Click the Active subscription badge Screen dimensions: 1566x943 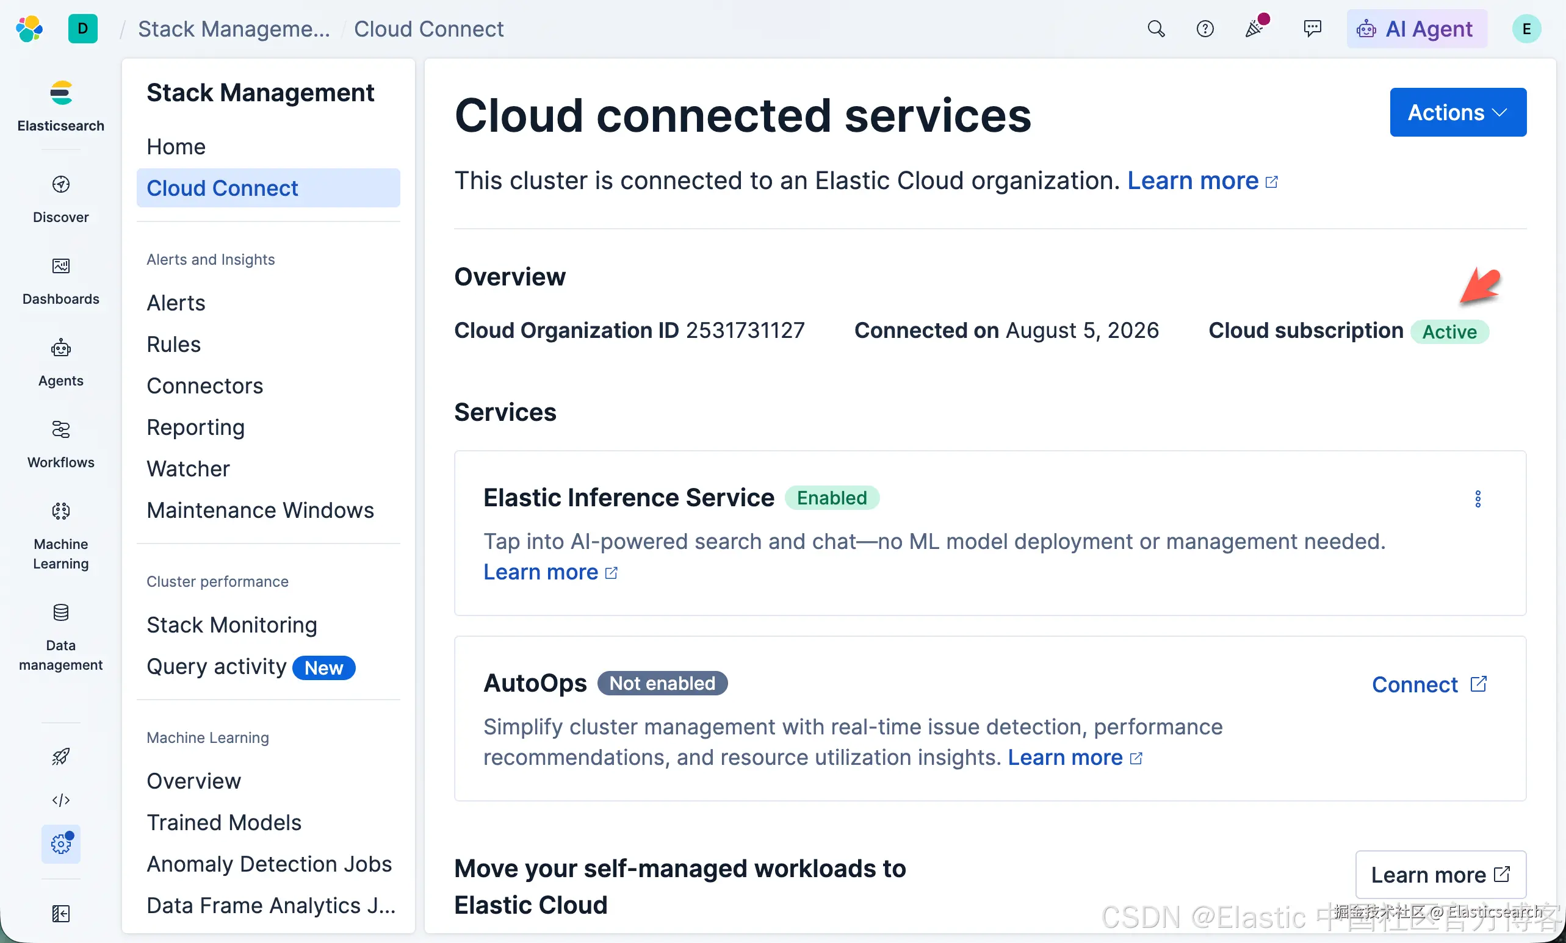1449,331
